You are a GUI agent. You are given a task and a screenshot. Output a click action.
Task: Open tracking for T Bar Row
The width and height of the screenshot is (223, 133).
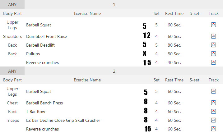pos(213,112)
